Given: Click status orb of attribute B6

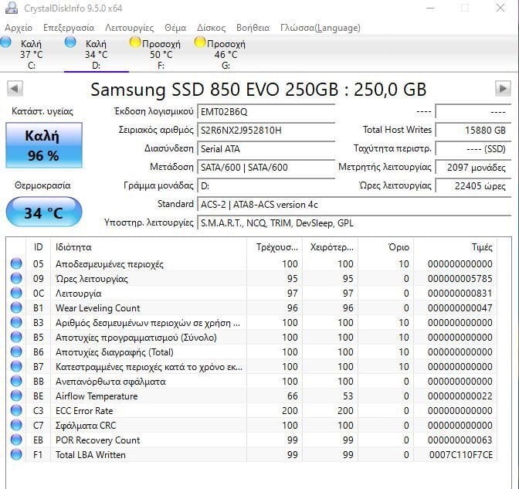Looking at the screenshot, I should point(16,352).
